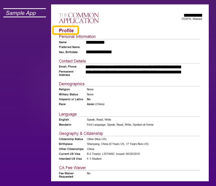Click the 'Personal Information' section heading
This screenshot has height=186, width=216.
77,37
